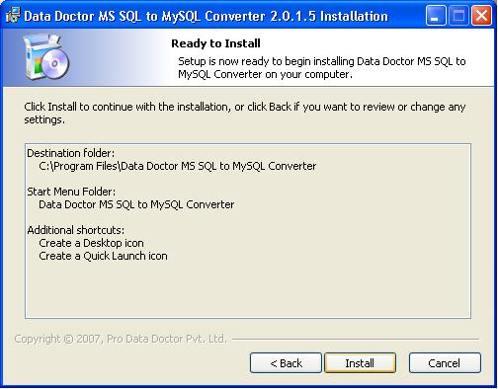
Task: Click 'Setup is now ready' description text
Action: 322,68
